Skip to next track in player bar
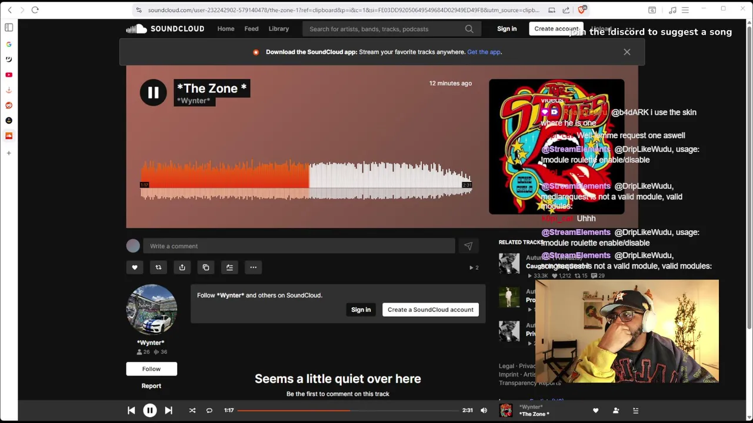 pyautogui.click(x=168, y=411)
